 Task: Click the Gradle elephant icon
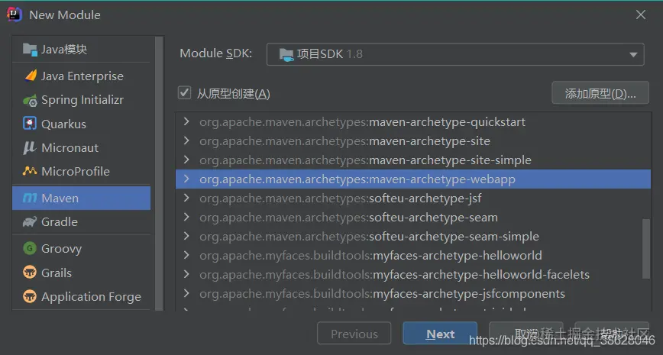30,222
